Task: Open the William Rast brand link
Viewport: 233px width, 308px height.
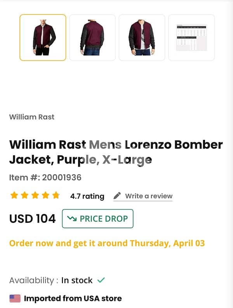Action: coord(32,117)
